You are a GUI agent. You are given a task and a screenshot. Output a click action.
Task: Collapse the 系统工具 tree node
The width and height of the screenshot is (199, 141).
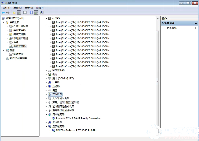(x=4, y=22)
